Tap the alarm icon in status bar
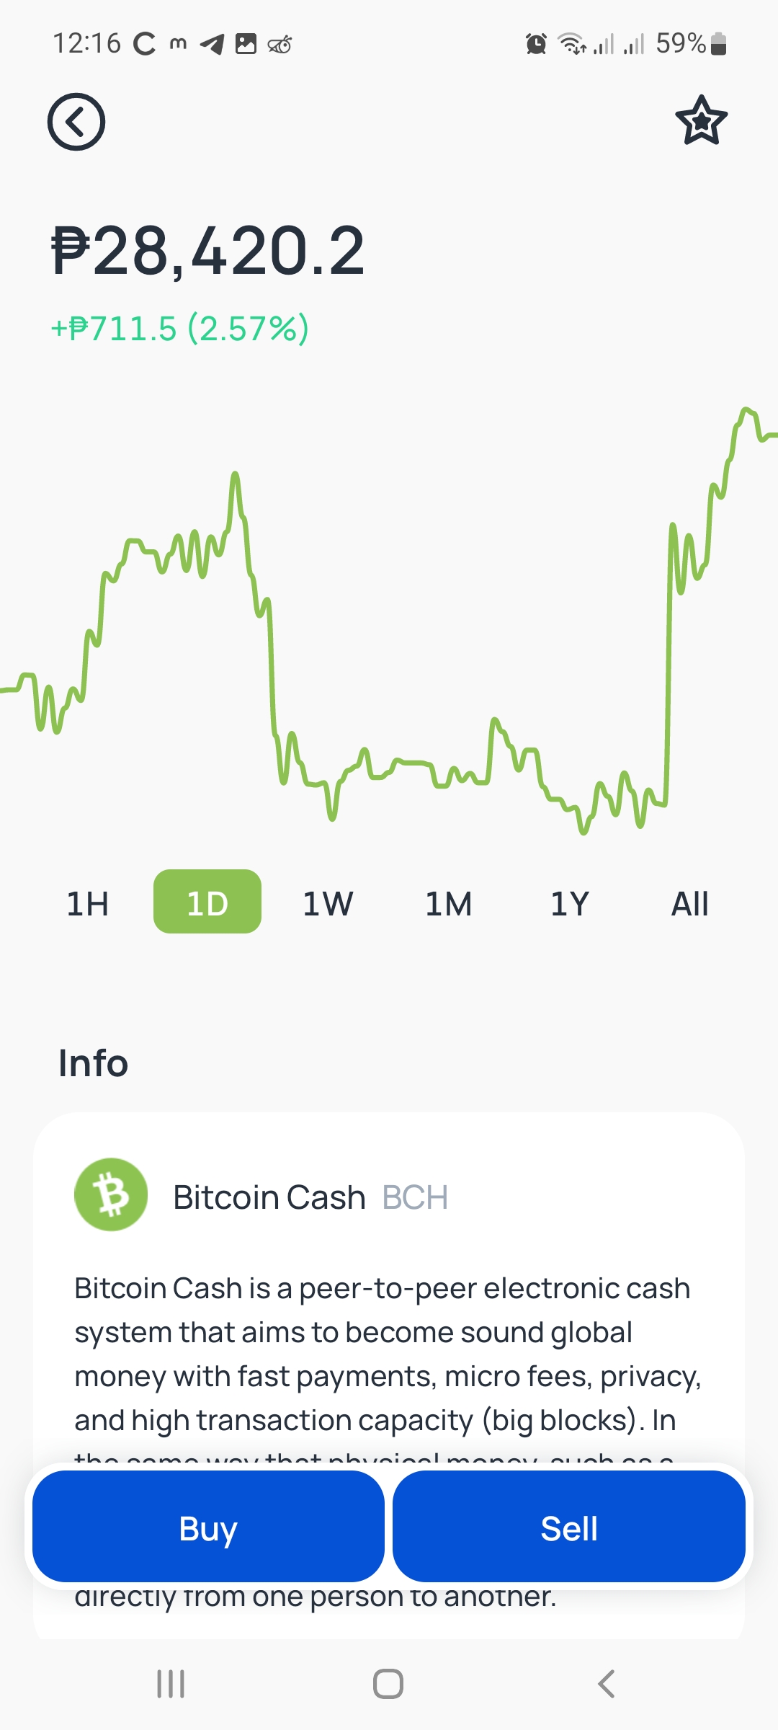 coord(536,44)
